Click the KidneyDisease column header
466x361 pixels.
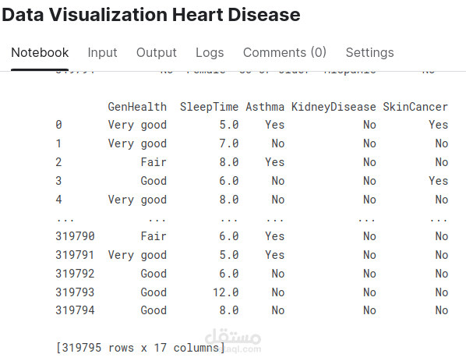334,107
